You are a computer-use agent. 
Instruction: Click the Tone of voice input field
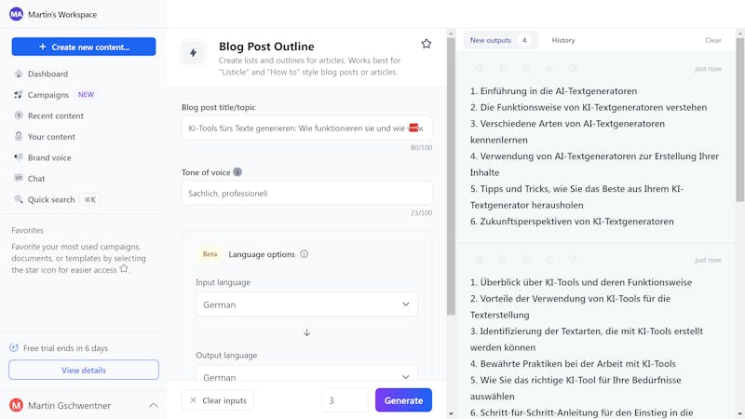click(x=306, y=193)
